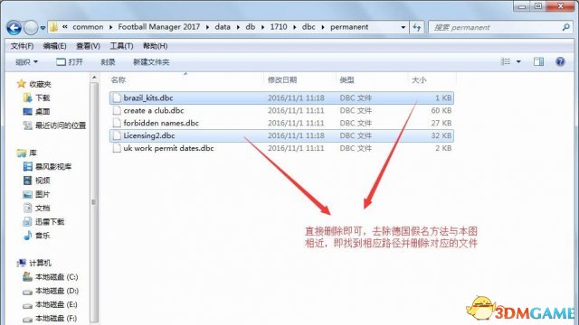
Task: Click 'data' path segment
Action: pos(223,27)
